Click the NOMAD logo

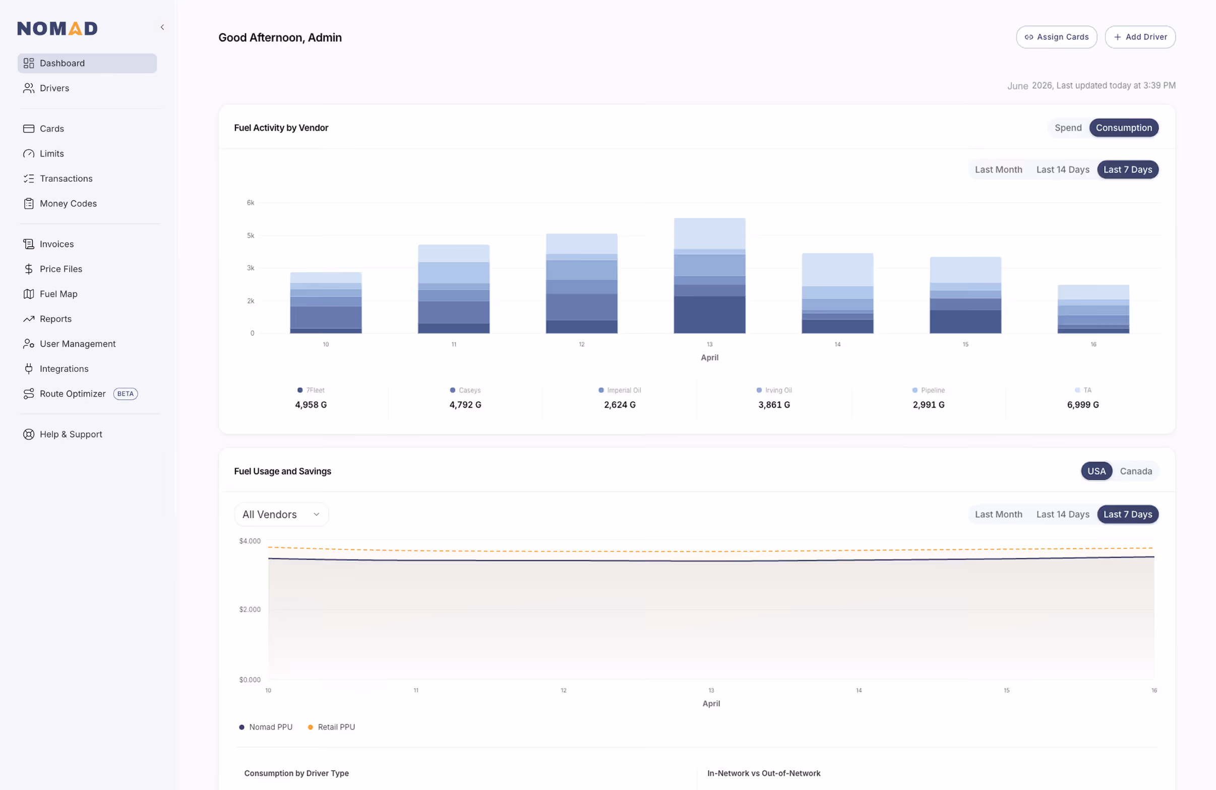point(57,29)
